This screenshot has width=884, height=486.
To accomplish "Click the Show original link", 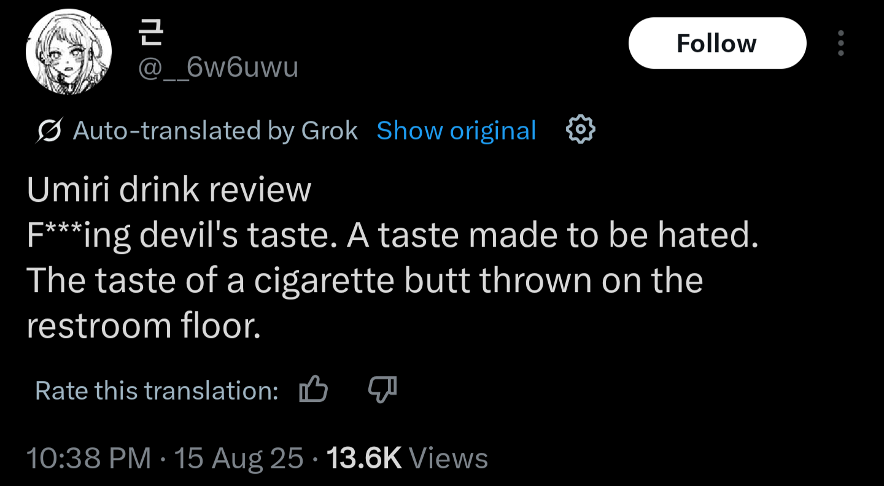I will coord(456,131).
